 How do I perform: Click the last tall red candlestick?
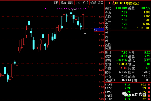point(83,22)
